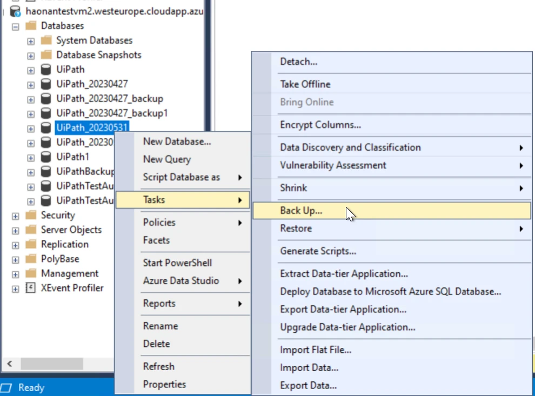Open the Shrink submenu
535x396 pixels.
coord(392,188)
